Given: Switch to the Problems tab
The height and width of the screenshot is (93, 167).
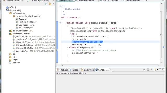Looking at the screenshot, I should (63, 70).
